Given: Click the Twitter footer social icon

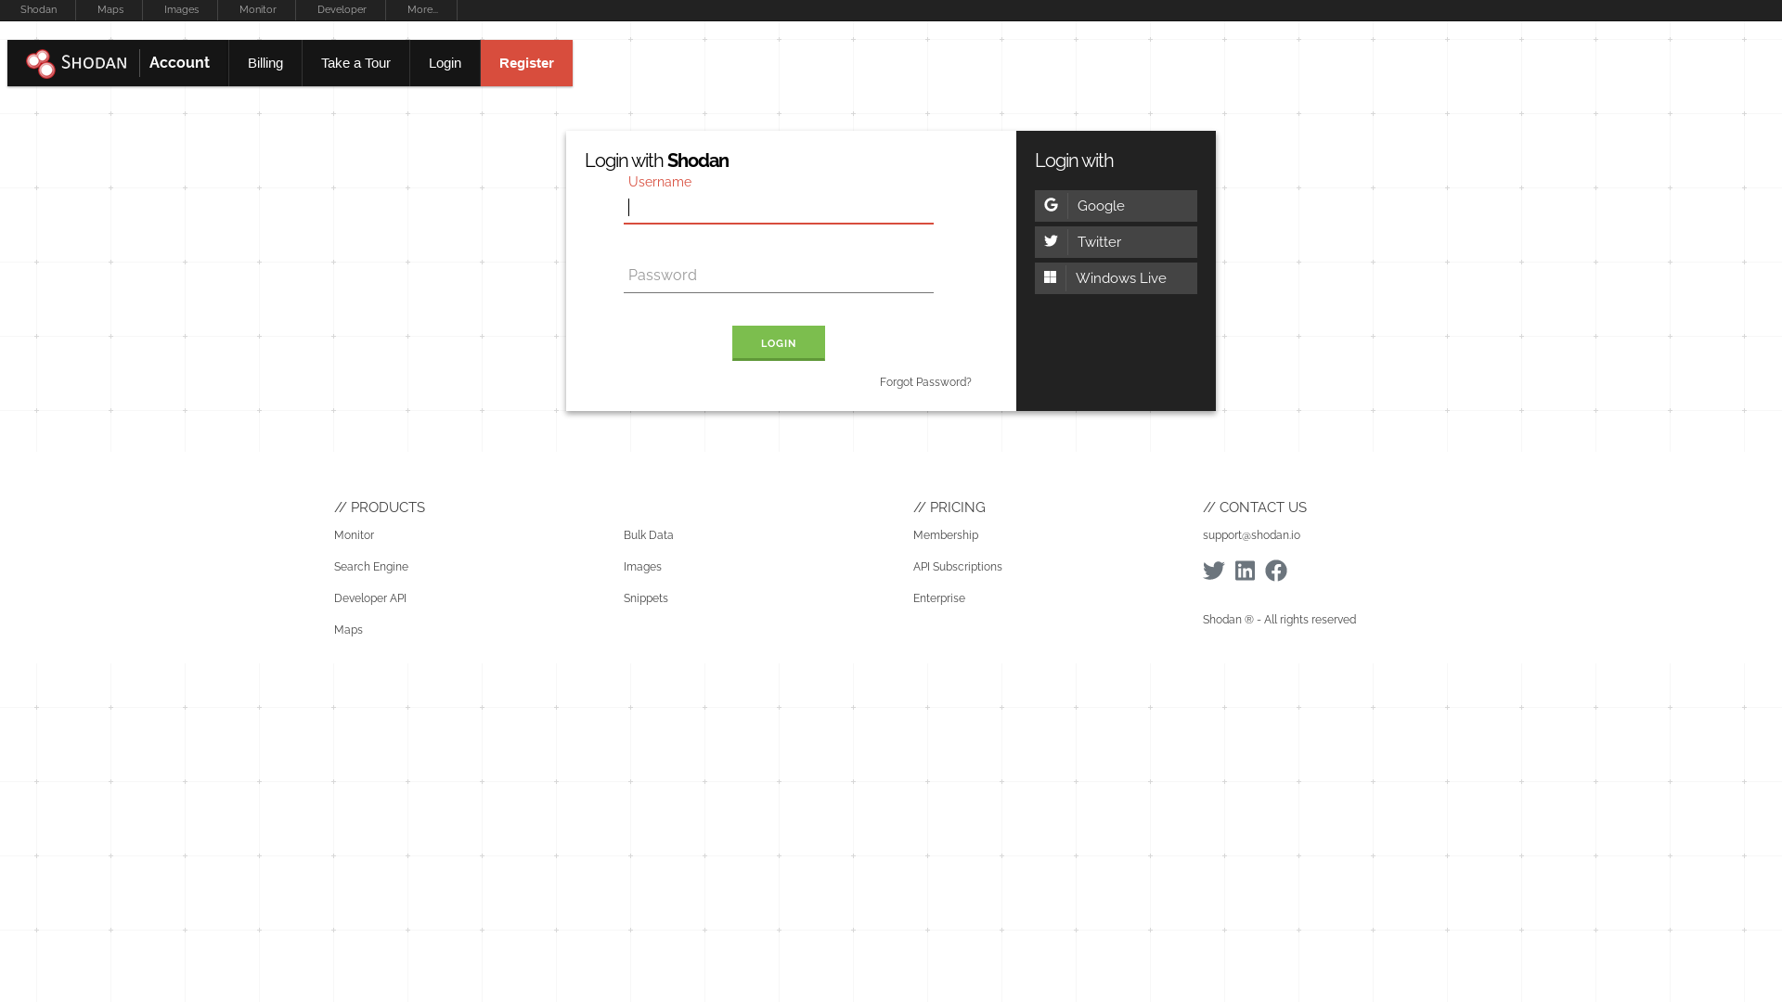Looking at the screenshot, I should tap(1214, 571).
